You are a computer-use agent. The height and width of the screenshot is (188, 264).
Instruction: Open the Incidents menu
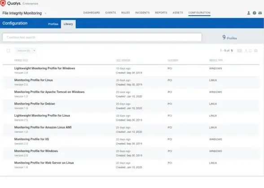point(142,13)
